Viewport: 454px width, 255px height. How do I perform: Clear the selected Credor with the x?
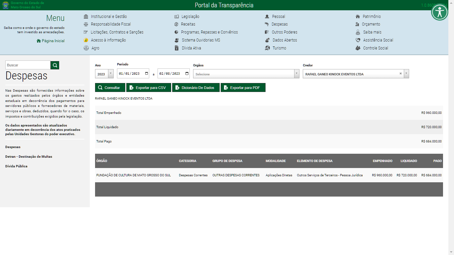pyautogui.click(x=400, y=74)
